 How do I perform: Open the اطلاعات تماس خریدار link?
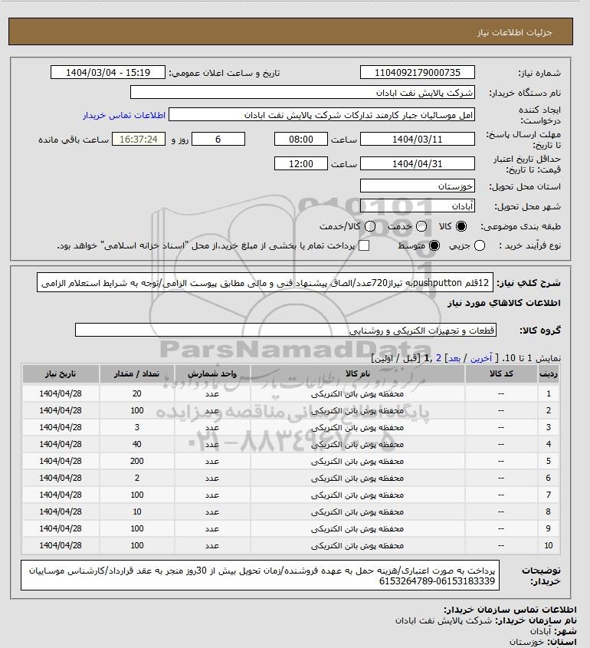[124, 115]
